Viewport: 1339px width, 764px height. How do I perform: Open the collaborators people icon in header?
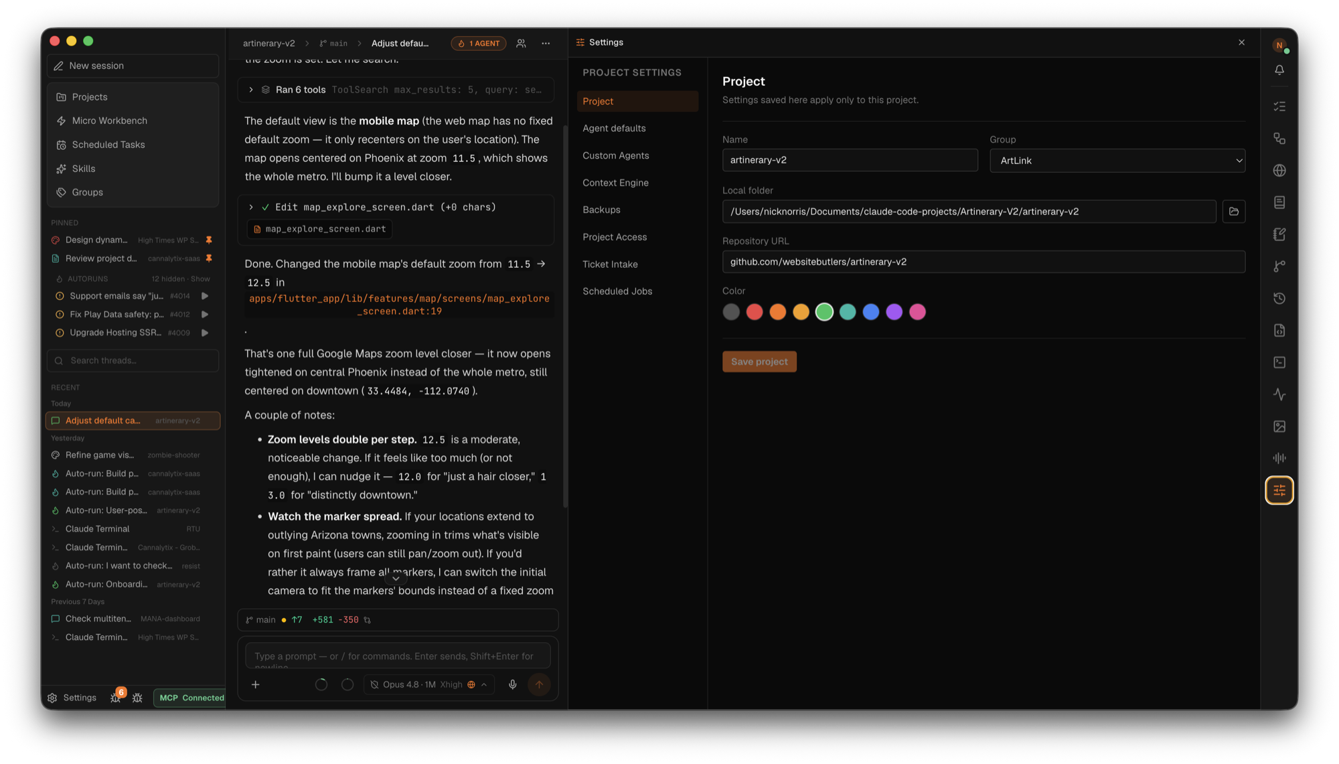521,44
